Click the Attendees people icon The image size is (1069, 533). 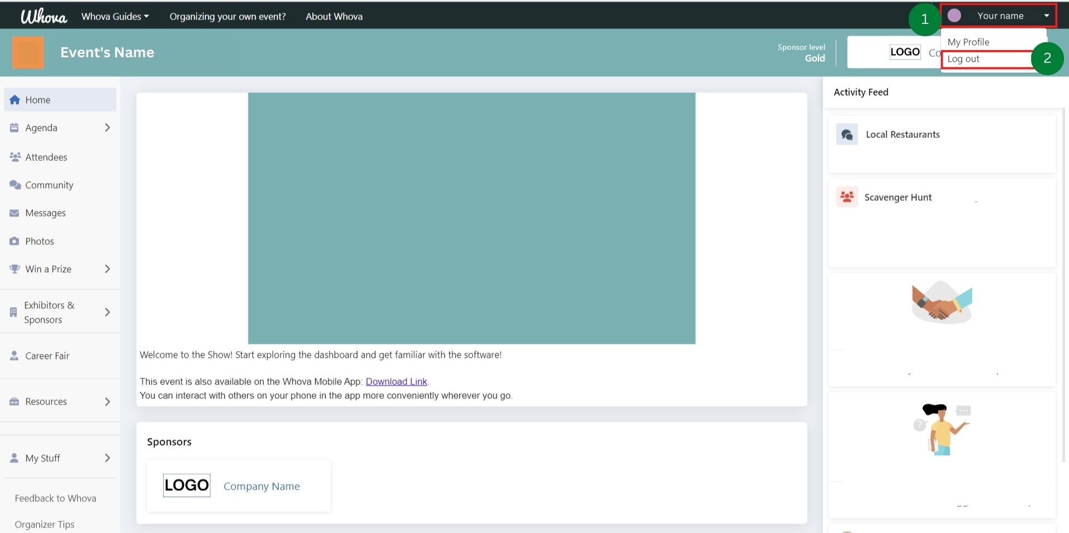15,157
